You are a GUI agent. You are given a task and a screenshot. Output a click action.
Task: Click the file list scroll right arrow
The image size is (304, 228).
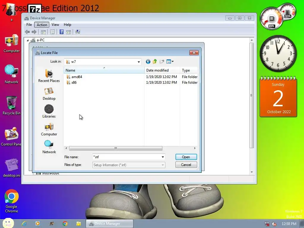pyautogui.click(x=195, y=148)
